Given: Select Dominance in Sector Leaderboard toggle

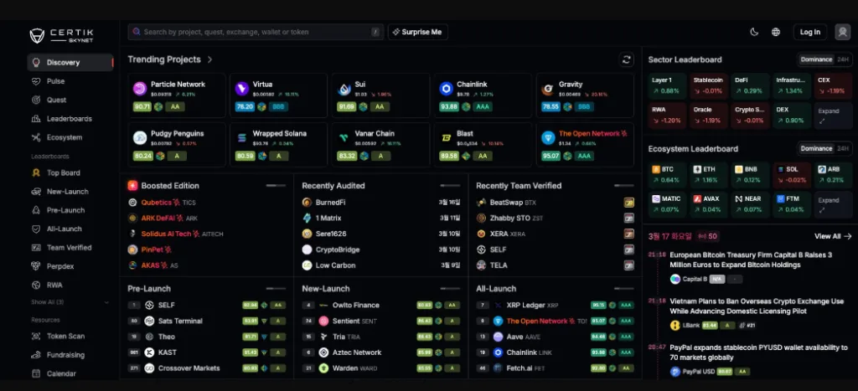Looking at the screenshot, I should tap(816, 59).
